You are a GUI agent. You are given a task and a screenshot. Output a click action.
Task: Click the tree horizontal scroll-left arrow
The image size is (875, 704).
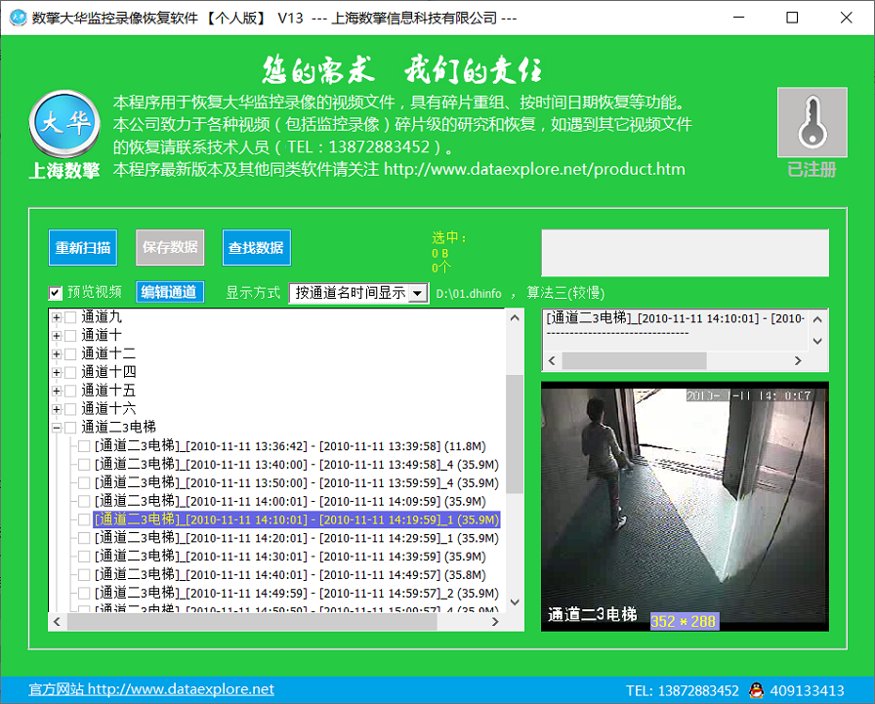click(x=57, y=621)
